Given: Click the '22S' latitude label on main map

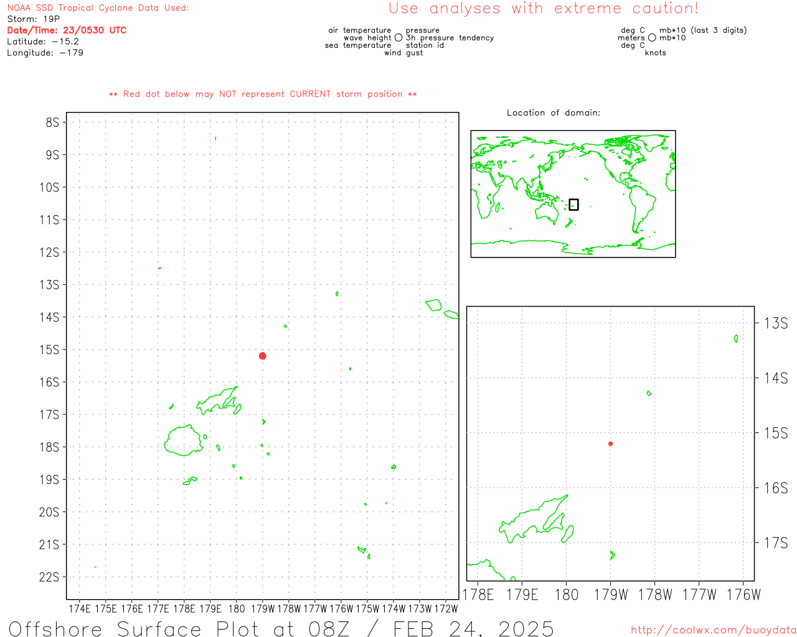Looking at the screenshot, I should 50,577.
